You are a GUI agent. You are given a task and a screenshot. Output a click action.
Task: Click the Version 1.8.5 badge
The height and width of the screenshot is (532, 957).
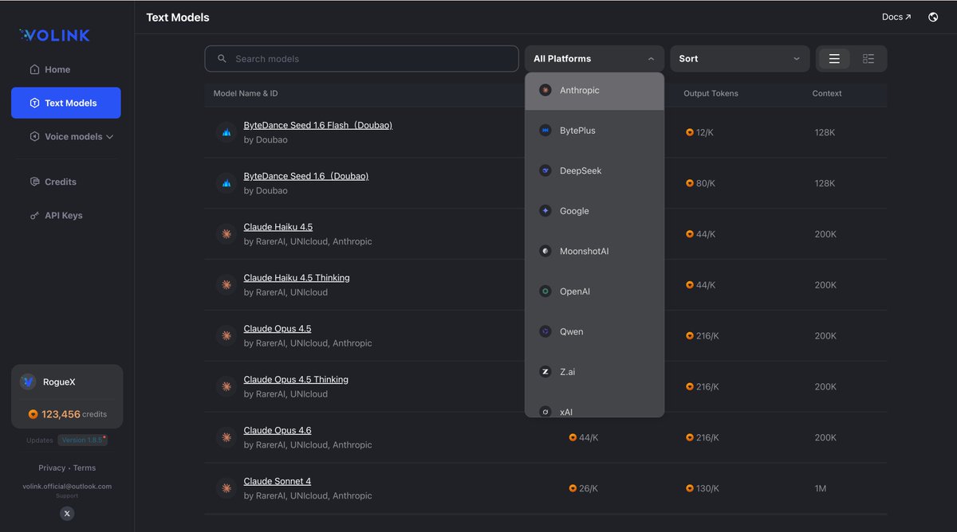(x=83, y=440)
